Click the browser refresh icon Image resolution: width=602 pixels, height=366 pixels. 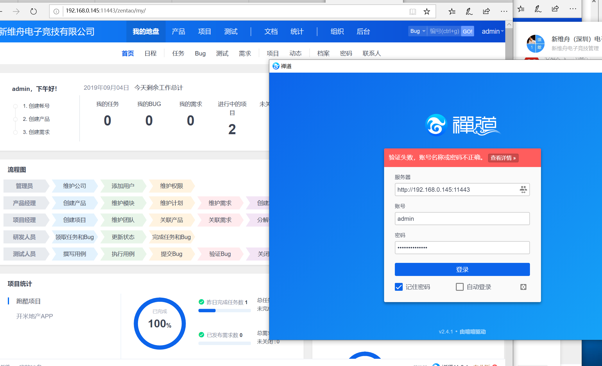pos(33,11)
